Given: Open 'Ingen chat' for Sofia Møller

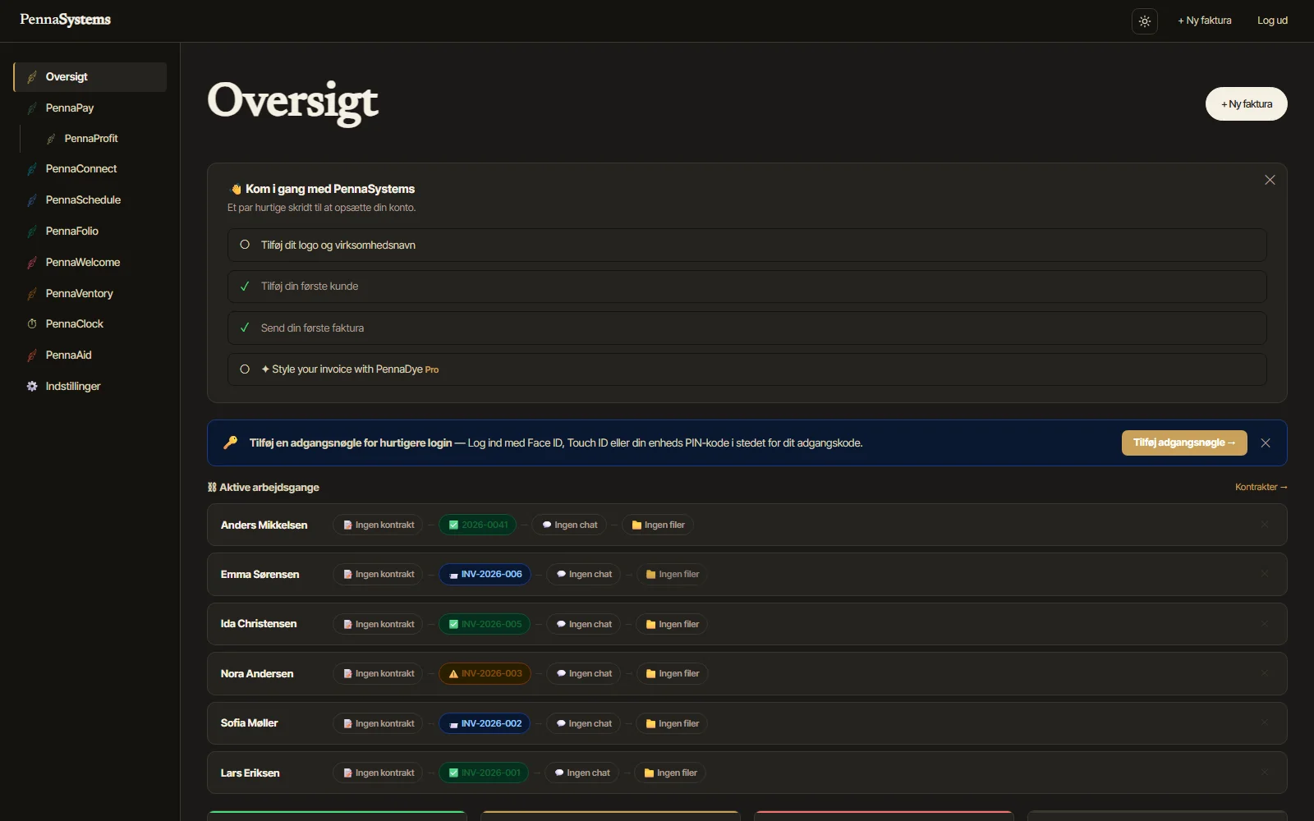Looking at the screenshot, I should pyautogui.click(x=584, y=724).
